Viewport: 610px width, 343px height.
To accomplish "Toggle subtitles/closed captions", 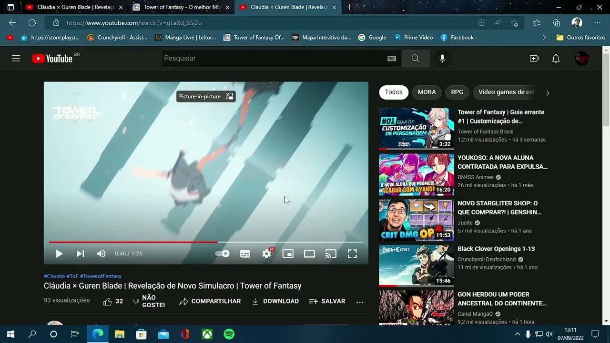I will [245, 254].
